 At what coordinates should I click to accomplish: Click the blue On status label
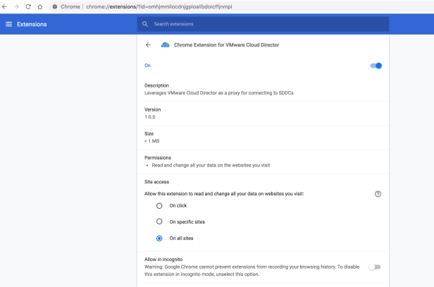(147, 66)
